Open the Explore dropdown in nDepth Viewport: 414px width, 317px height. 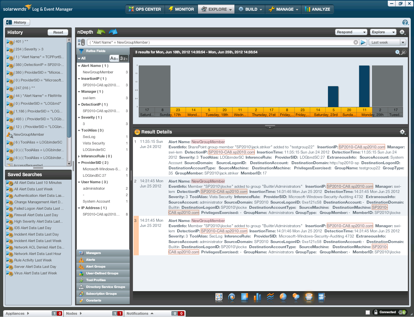point(383,32)
